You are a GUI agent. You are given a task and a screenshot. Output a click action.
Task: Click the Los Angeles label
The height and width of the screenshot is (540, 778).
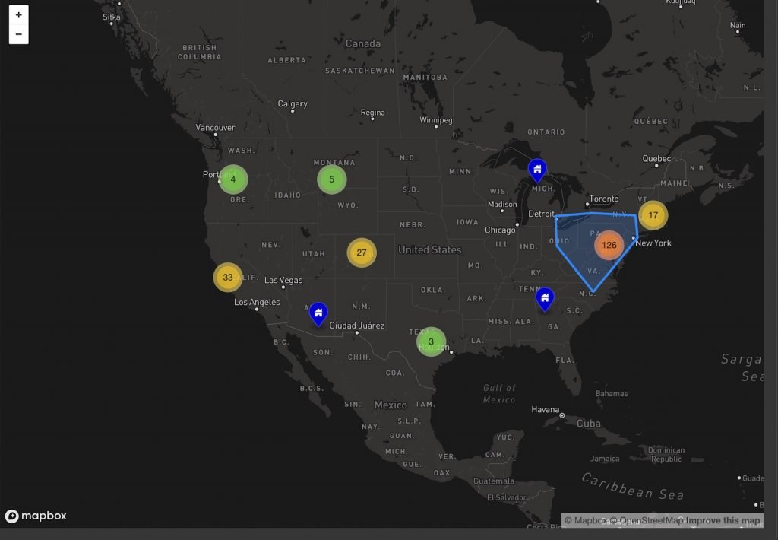tap(257, 302)
